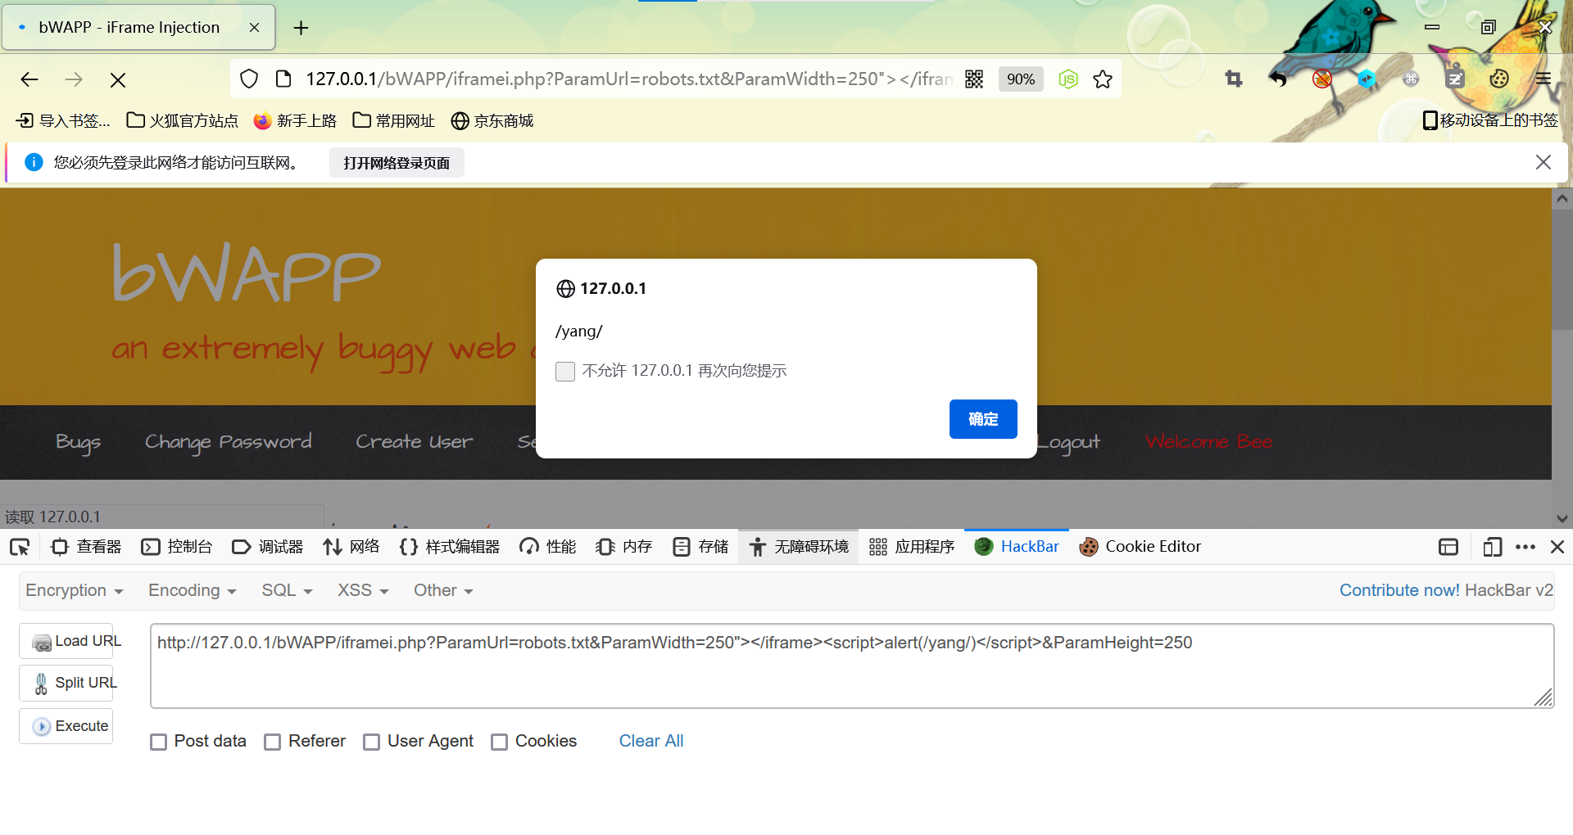This screenshot has height=835, width=1573.
Task: Open the 应用程序 application tab
Action: pos(912,547)
